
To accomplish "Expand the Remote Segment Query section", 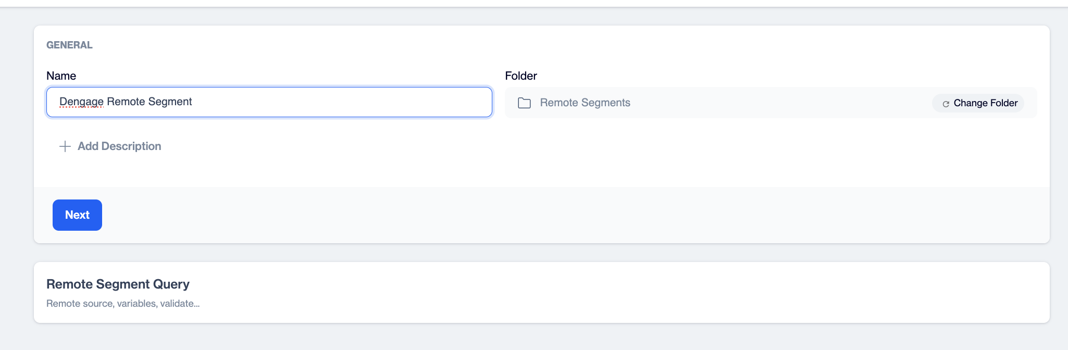I will coord(118,284).
